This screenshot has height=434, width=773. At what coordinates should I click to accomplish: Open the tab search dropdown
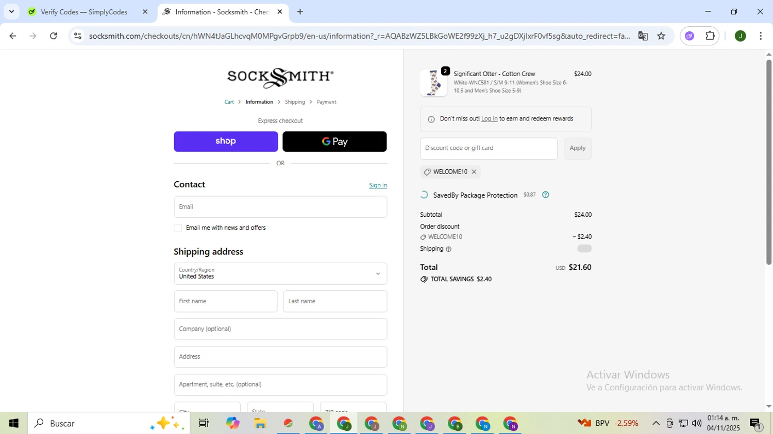click(x=11, y=11)
